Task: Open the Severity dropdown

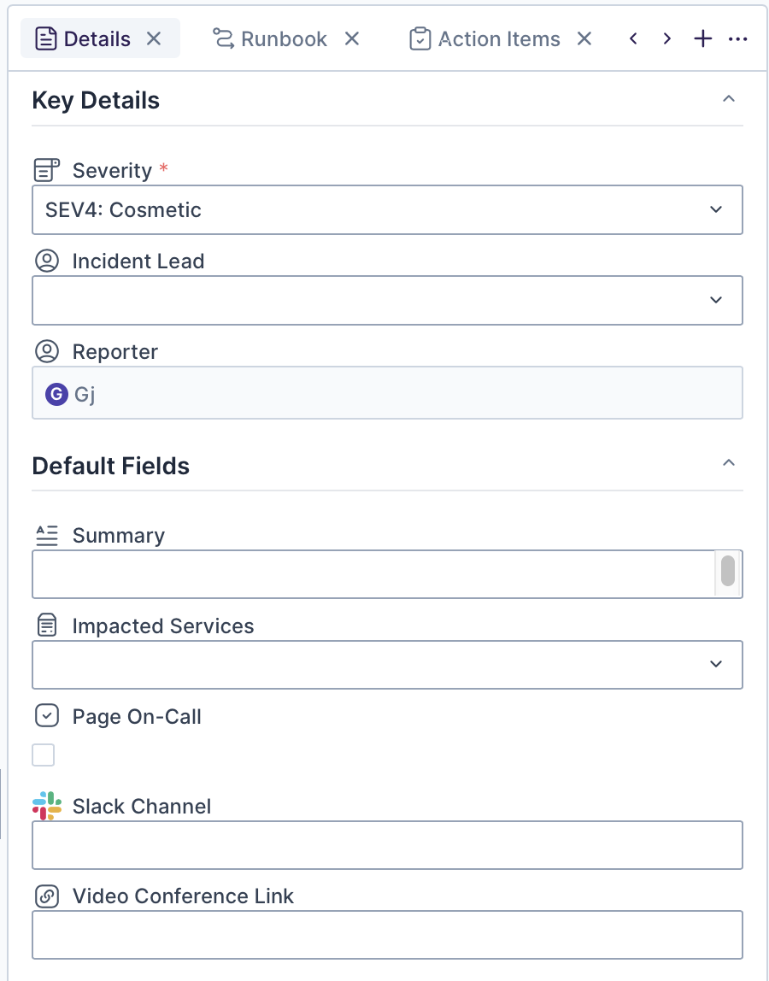Action: pos(387,210)
